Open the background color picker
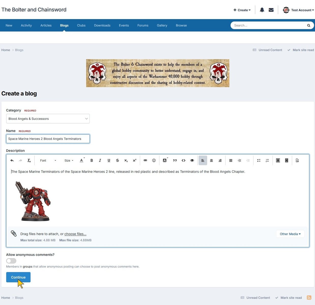 coord(165,160)
